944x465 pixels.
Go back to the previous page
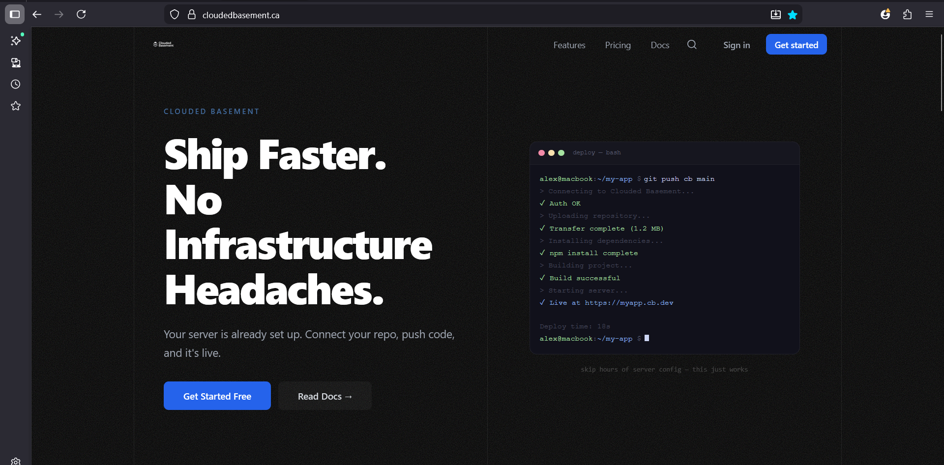click(37, 14)
